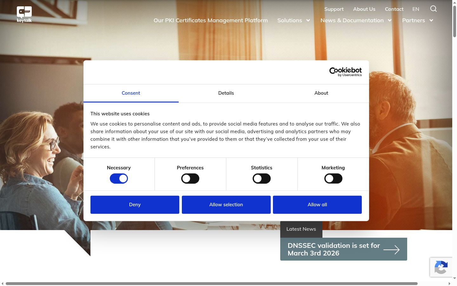Expand the Solutions dropdown chevron
This screenshot has width=457, height=286.
308,20
